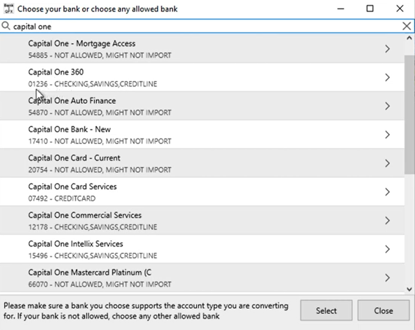415x330 pixels.
Task: Pick Capital One Intellix Services entry
Action: pyautogui.click(x=202, y=249)
